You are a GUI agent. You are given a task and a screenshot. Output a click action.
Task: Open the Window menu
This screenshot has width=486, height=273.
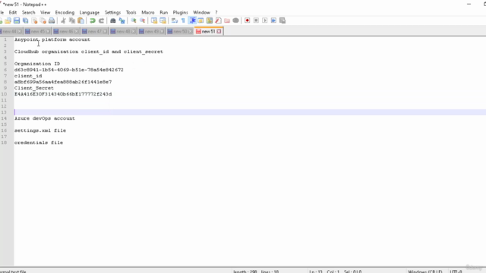point(201,12)
